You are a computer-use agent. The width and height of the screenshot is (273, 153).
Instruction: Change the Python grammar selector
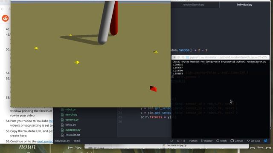point(193,141)
